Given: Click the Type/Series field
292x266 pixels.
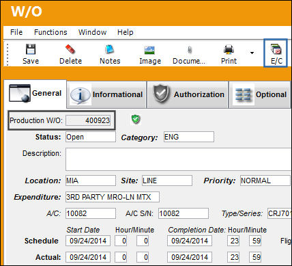Looking at the screenshot, I should [280, 213].
